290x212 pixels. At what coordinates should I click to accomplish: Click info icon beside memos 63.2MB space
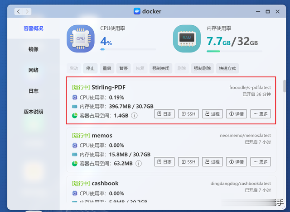point(139,164)
